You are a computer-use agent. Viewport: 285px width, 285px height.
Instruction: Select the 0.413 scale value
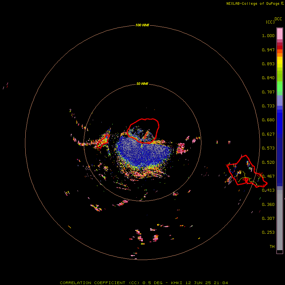(268, 190)
